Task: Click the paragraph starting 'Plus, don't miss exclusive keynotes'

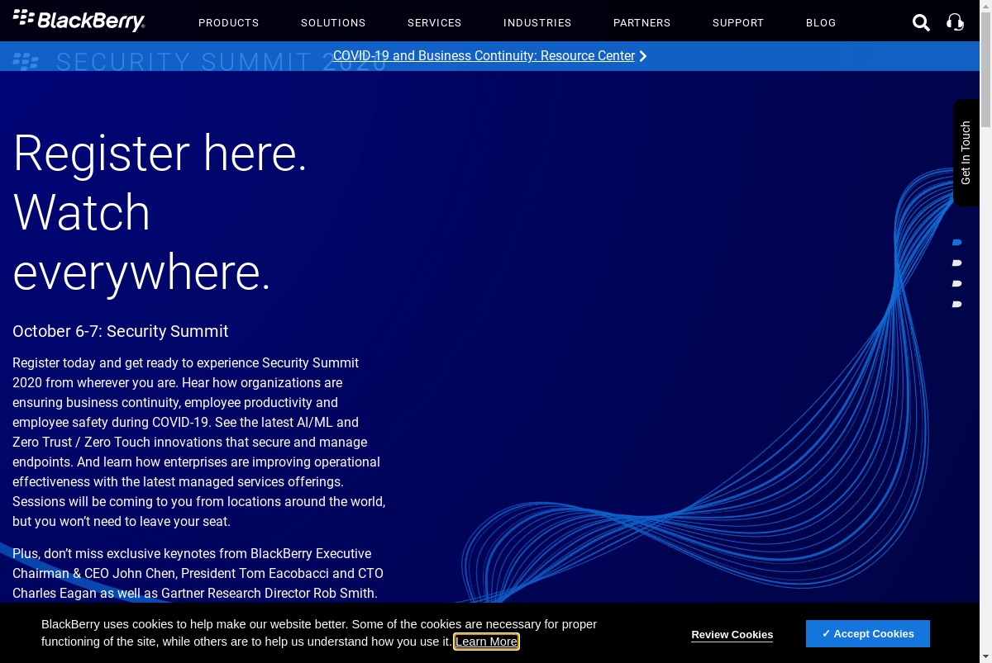Action: pyautogui.click(x=198, y=573)
